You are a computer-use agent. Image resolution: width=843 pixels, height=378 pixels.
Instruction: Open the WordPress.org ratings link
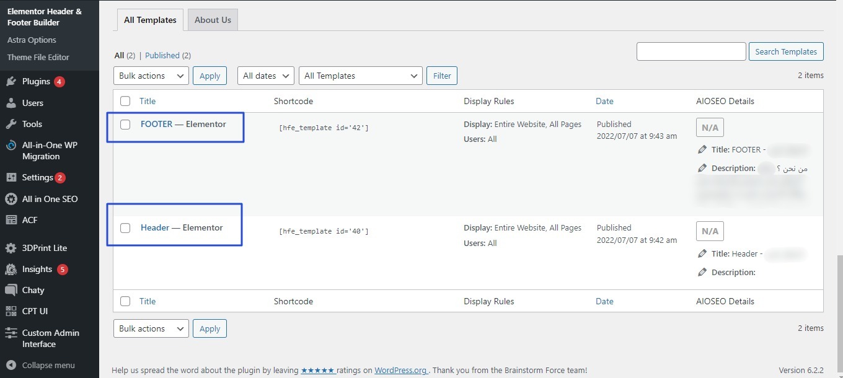(x=401, y=370)
